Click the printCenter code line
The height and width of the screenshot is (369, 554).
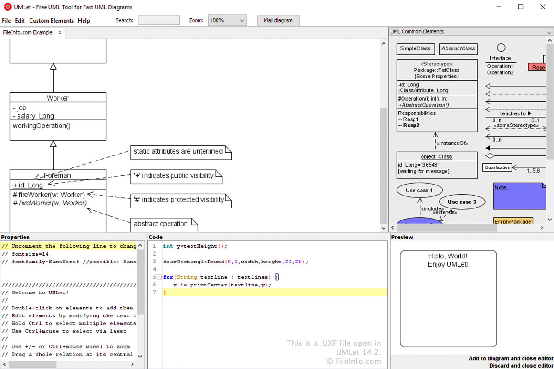[222, 285]
